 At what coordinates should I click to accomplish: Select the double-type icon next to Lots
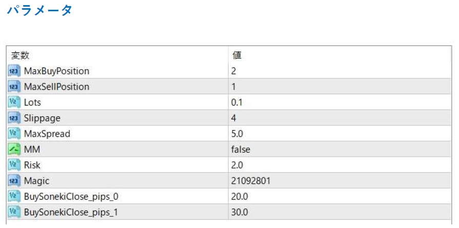point(14,102)
